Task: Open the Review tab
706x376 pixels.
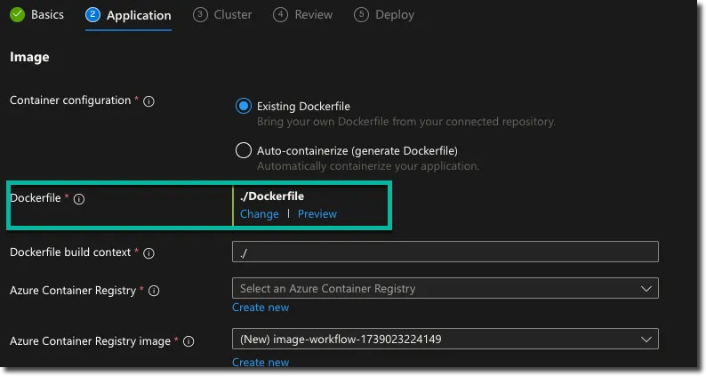Action: [313, 14]
